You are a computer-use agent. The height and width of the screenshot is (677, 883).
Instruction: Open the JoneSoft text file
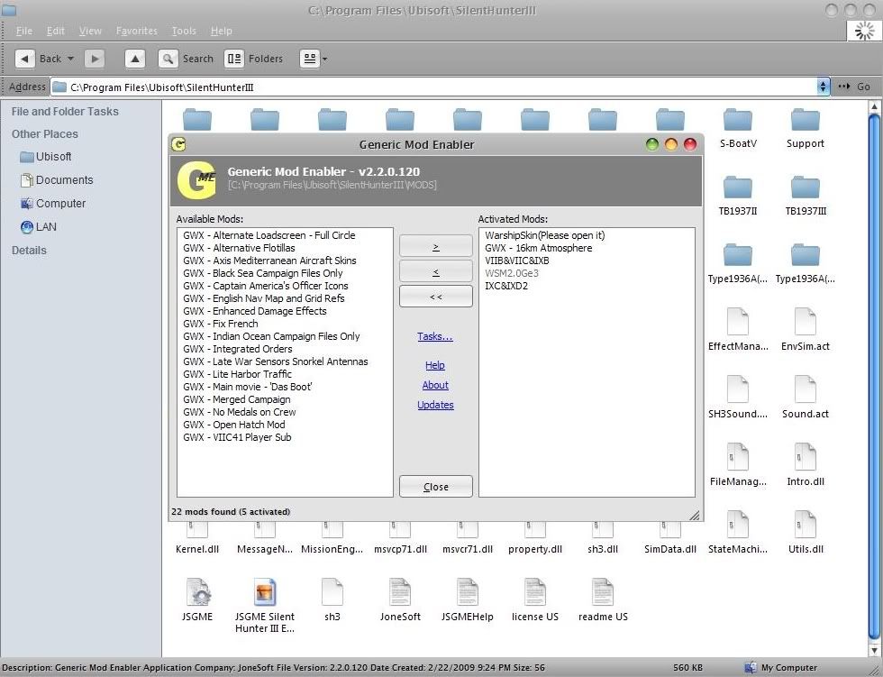click(x=400, y=592)
